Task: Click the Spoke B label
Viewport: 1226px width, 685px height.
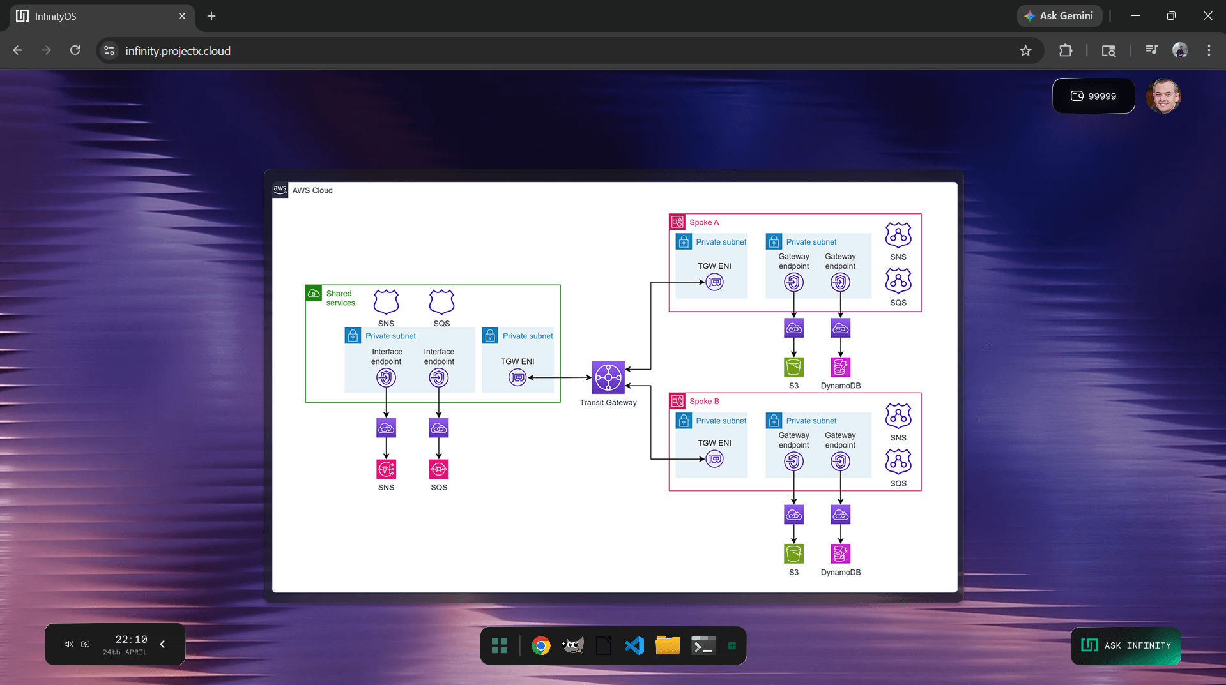Action: click(x=704, y=401)
